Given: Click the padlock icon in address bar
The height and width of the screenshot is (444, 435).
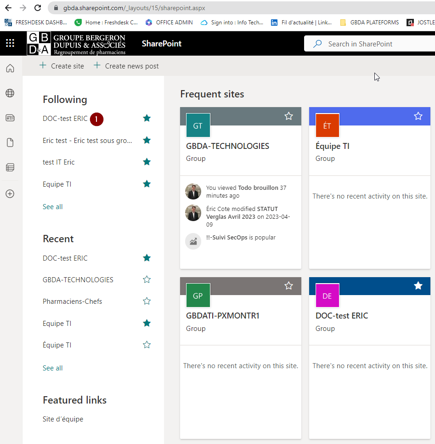Looking at the screenshot, I should (56, 8).
